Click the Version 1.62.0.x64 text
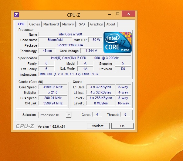 tap(51, 126)
